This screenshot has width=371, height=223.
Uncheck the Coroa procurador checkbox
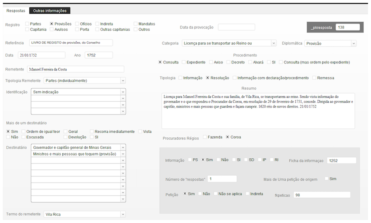[228, 137]
